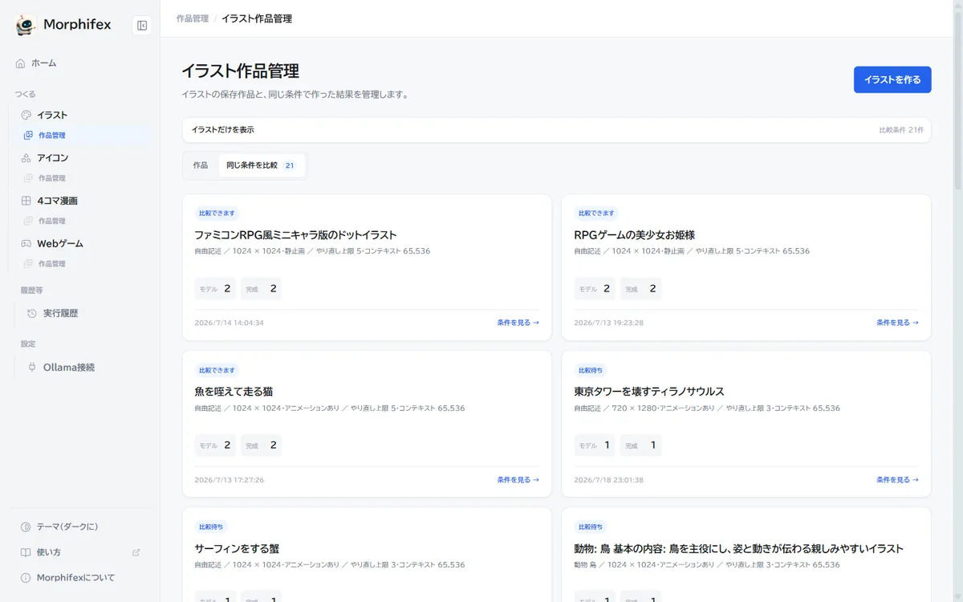Open 条件を見る for 魚を咥えて走る猫 card

(x=518, y=480)
